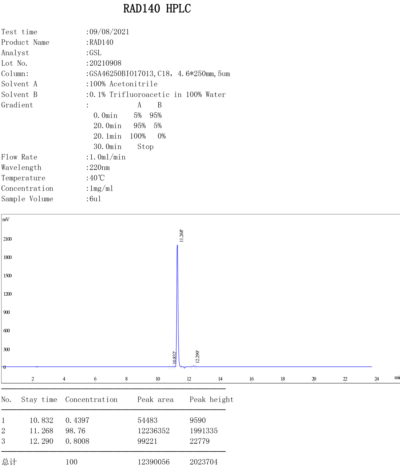The width and height of the screenshot is (400, 467).
Task: Click the total row label '总计'
Action: coord(9,462)
